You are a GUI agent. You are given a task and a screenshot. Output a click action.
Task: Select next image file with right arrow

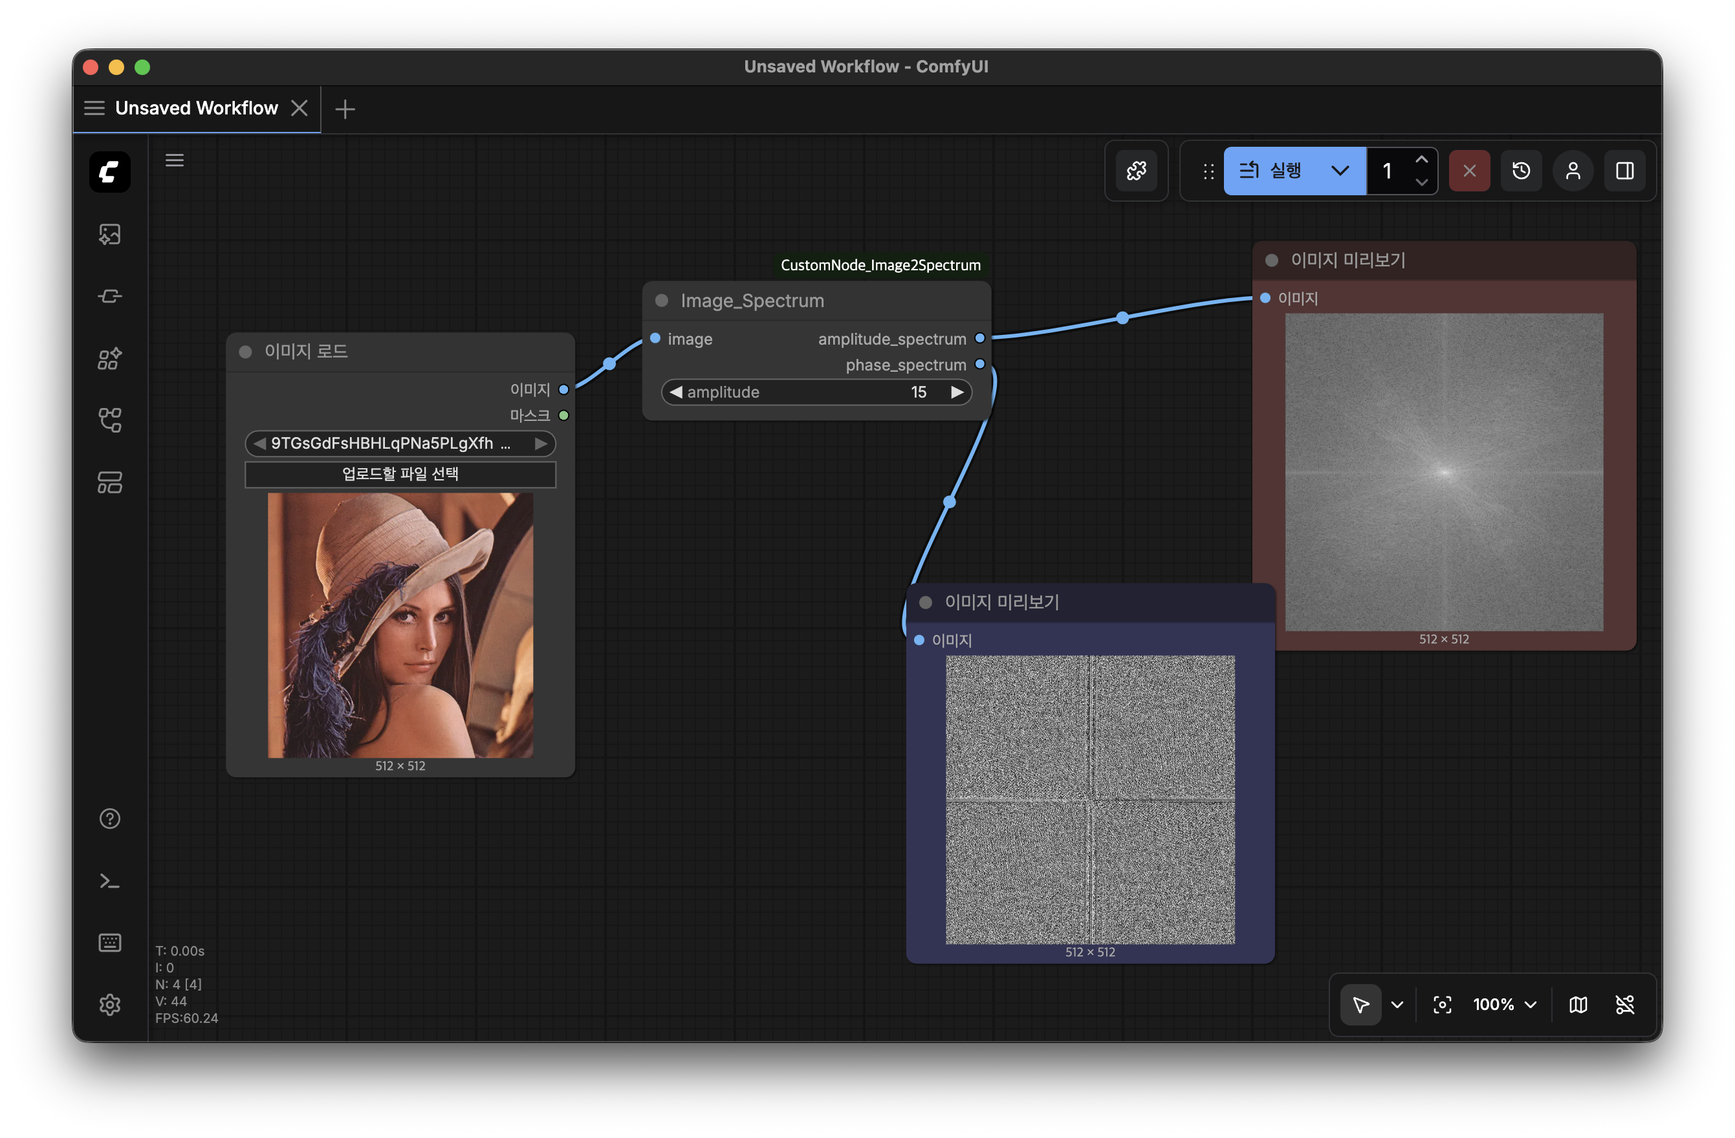pyautogui.click(x=541, y=443)
